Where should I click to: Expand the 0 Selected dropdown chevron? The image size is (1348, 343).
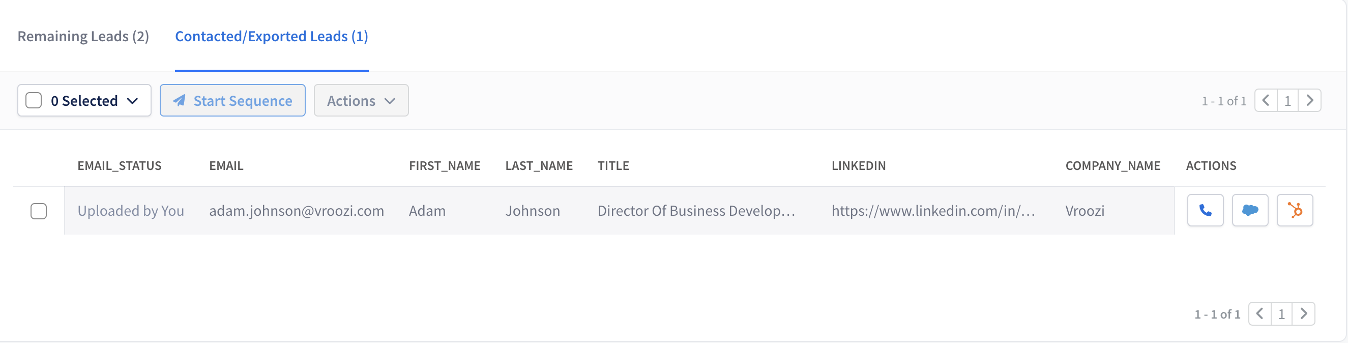[x=133, y=101]
